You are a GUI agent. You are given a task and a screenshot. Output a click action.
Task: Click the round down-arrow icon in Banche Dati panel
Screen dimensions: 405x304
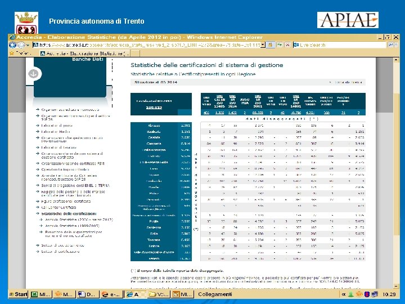tap(33, 74)
